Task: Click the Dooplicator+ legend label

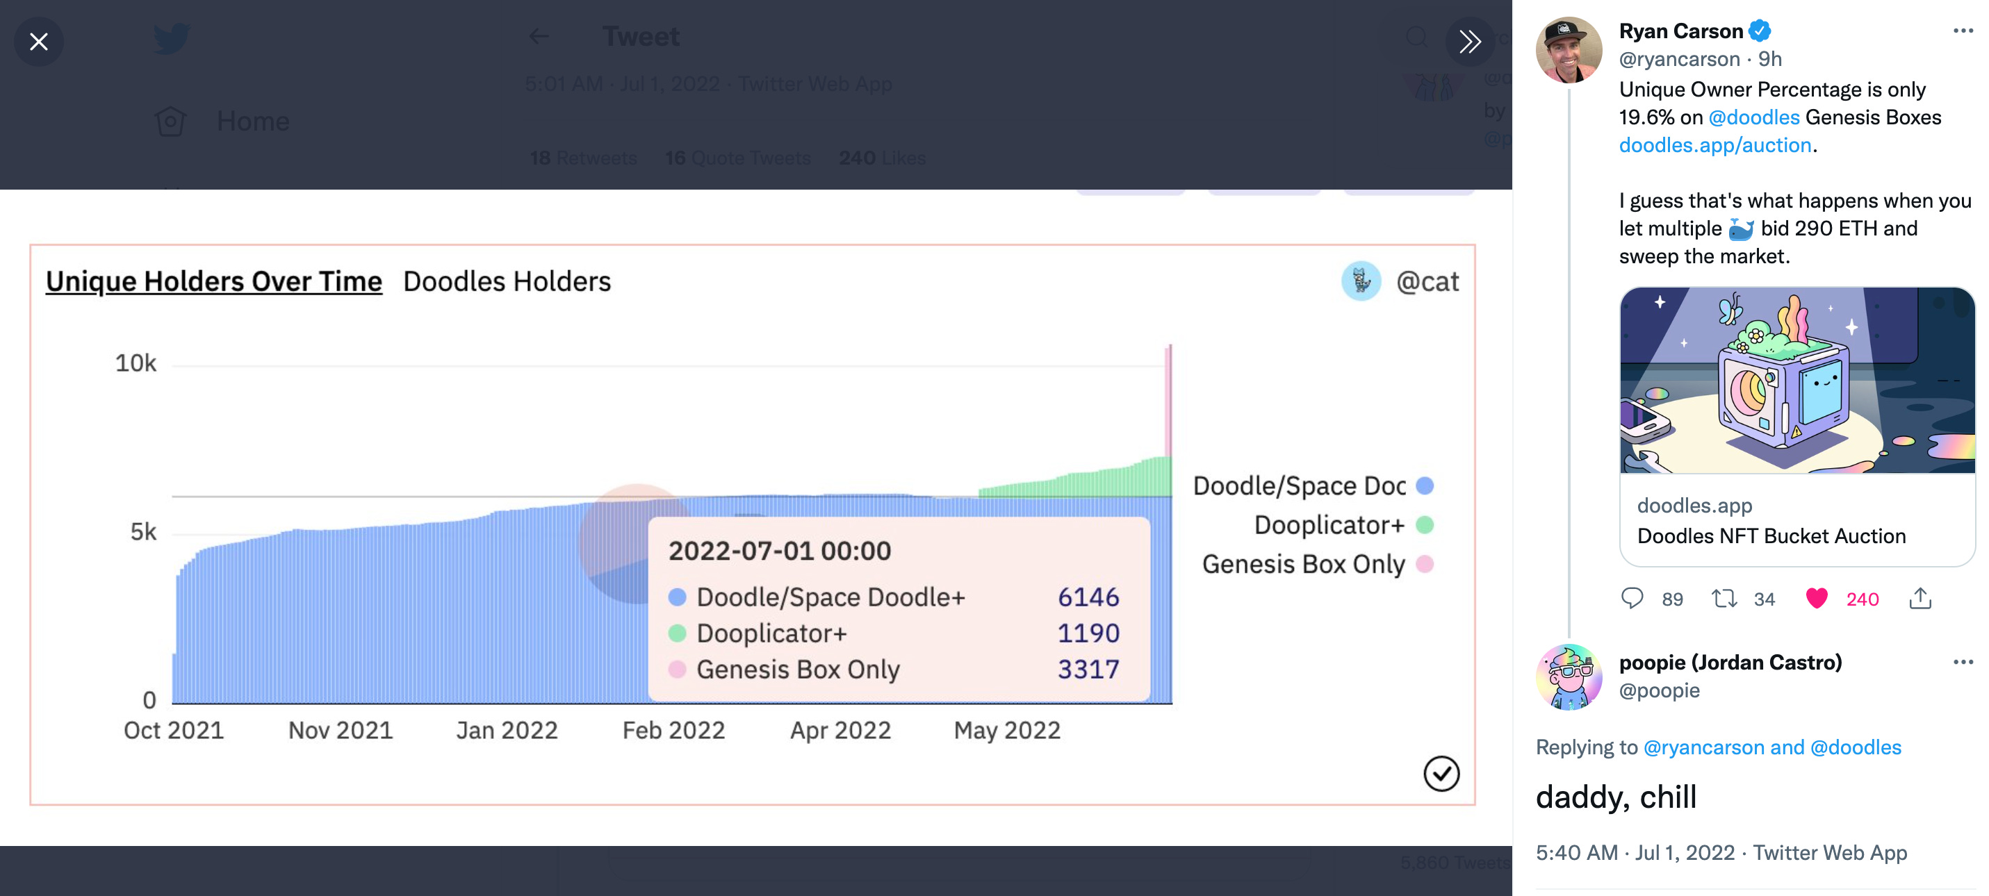Action: point(1329,525)
